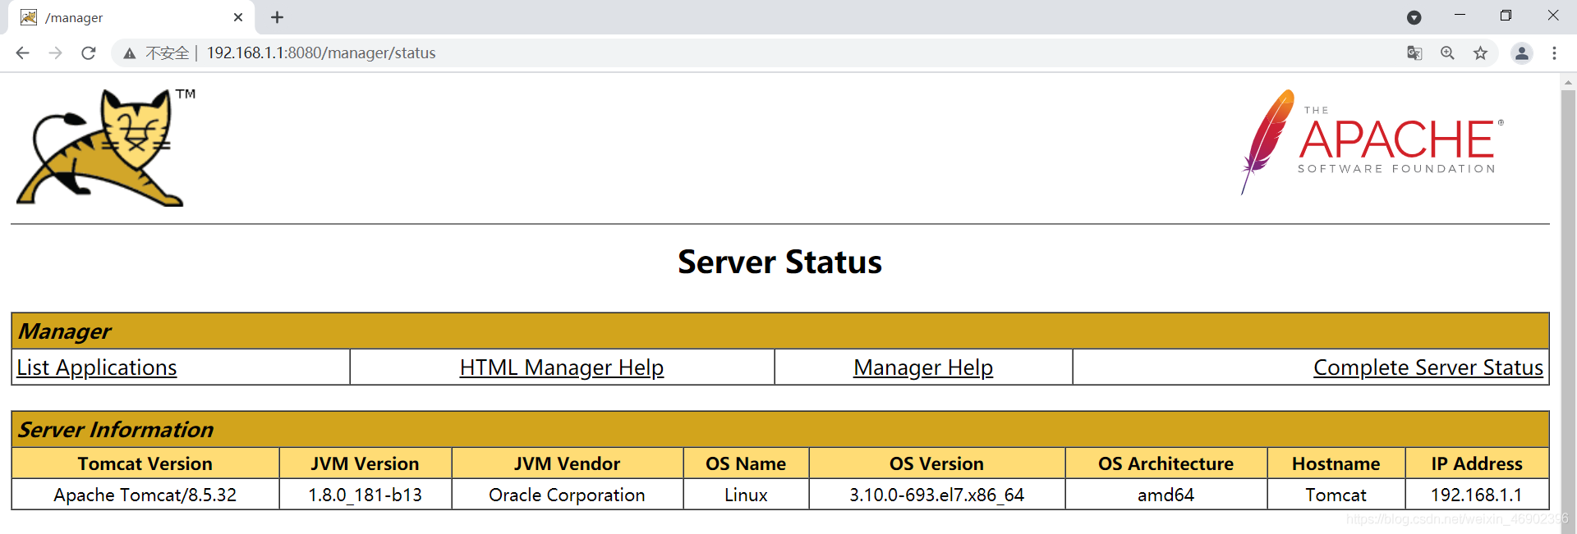
Task: View Complete Server Status
Action: (x=1428, y=367)
